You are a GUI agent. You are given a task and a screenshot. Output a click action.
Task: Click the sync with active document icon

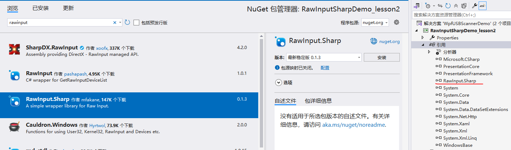(440, 6)
